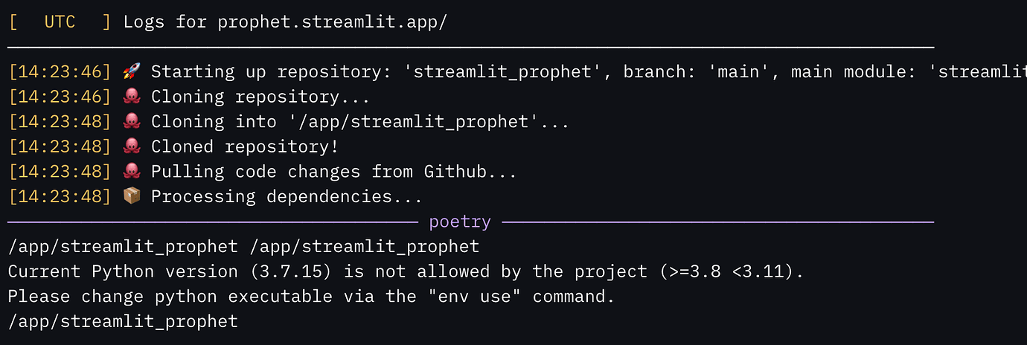Click the 'Cloning into /app/streamlit_prophet' log message
The image size is (1027, 345).
(x=360, y=122)
